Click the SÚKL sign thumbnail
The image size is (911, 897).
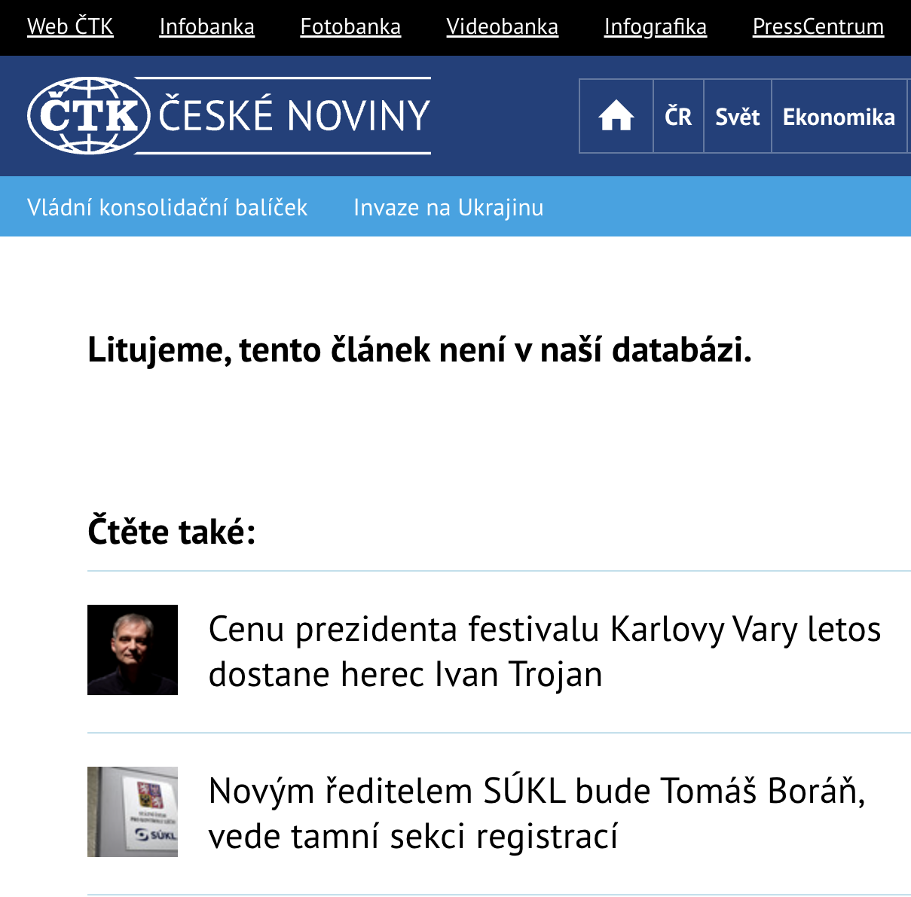click(x=133, y=812)
